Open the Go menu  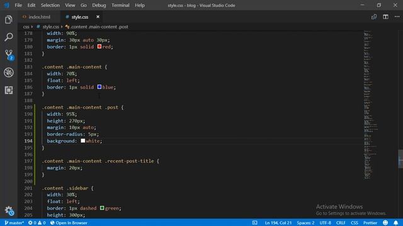[x=84, y=5]
